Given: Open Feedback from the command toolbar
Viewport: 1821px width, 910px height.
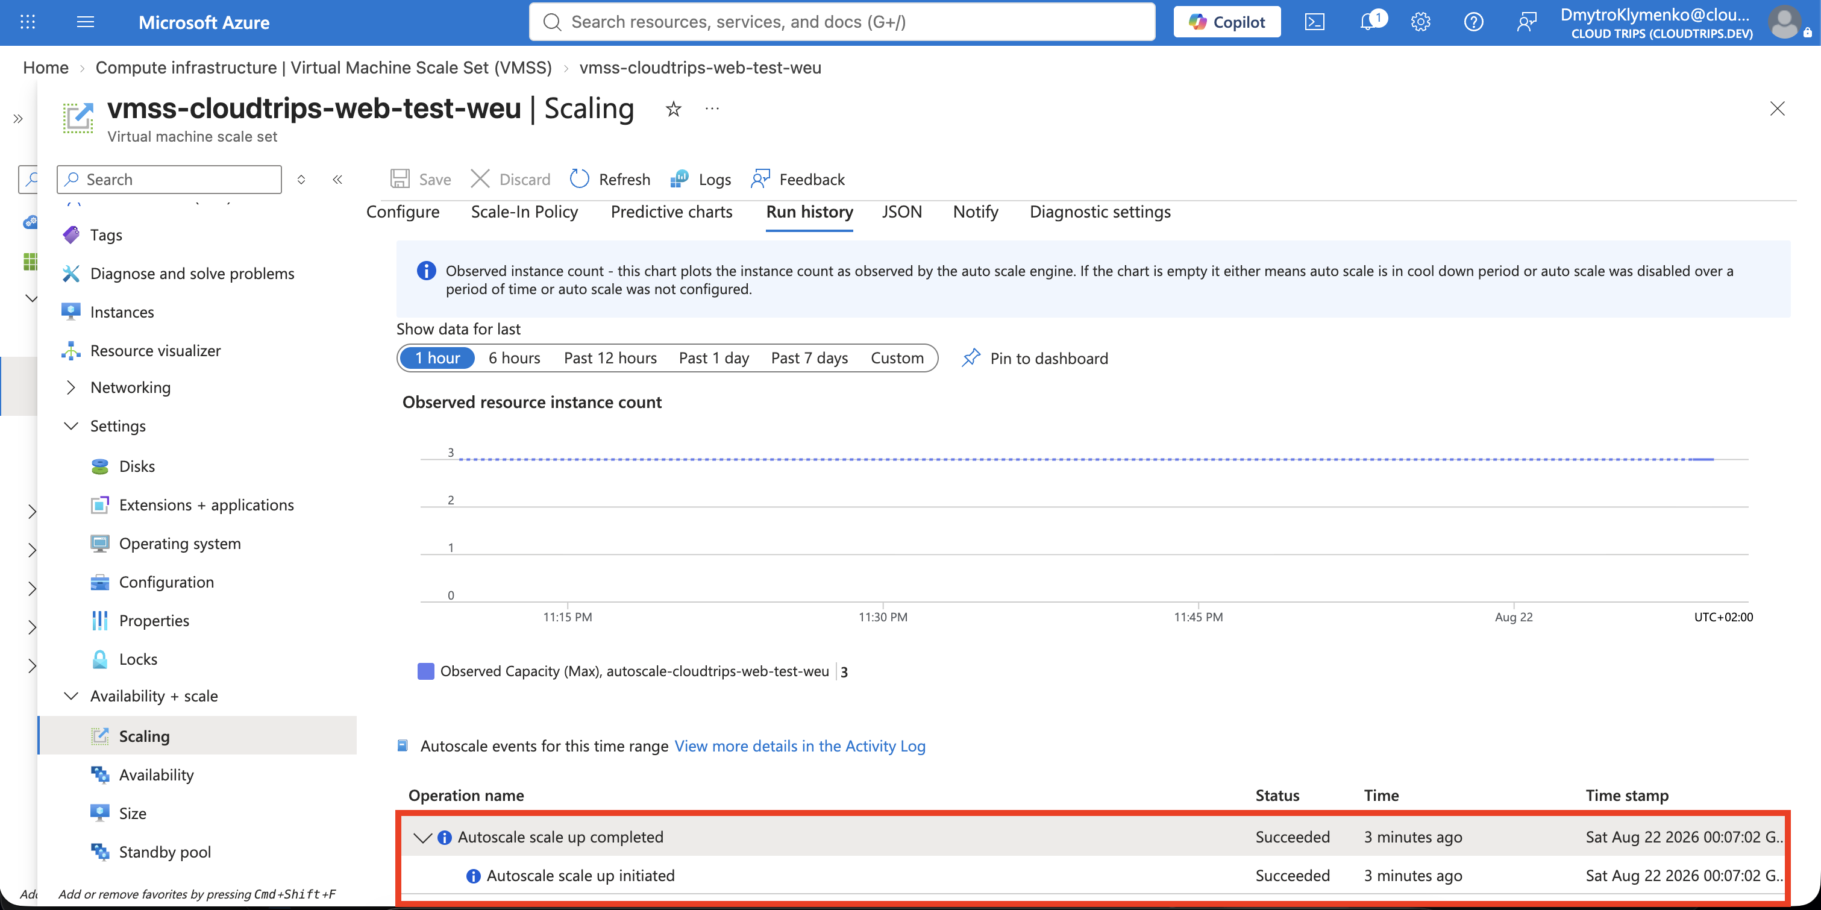Looking at the screenshot, I should coord(798,180).
